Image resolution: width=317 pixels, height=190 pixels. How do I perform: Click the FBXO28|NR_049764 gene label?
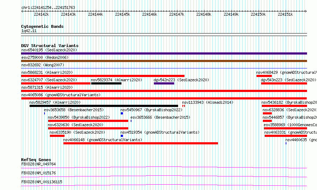tap(38, 164)
